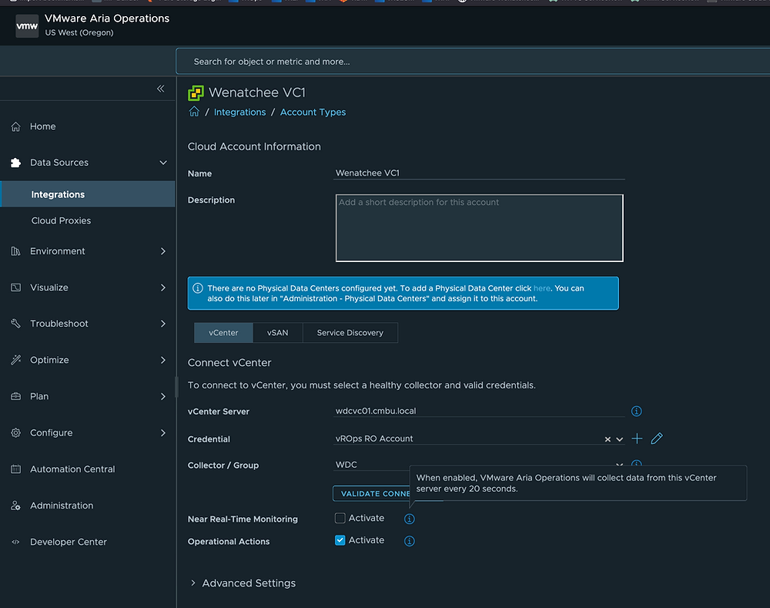Click the US West (Oregon) region text

(x=79, y=32)
